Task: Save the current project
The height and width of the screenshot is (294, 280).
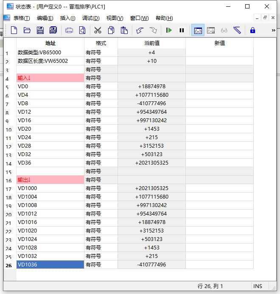Action: (x=40, y=30)
